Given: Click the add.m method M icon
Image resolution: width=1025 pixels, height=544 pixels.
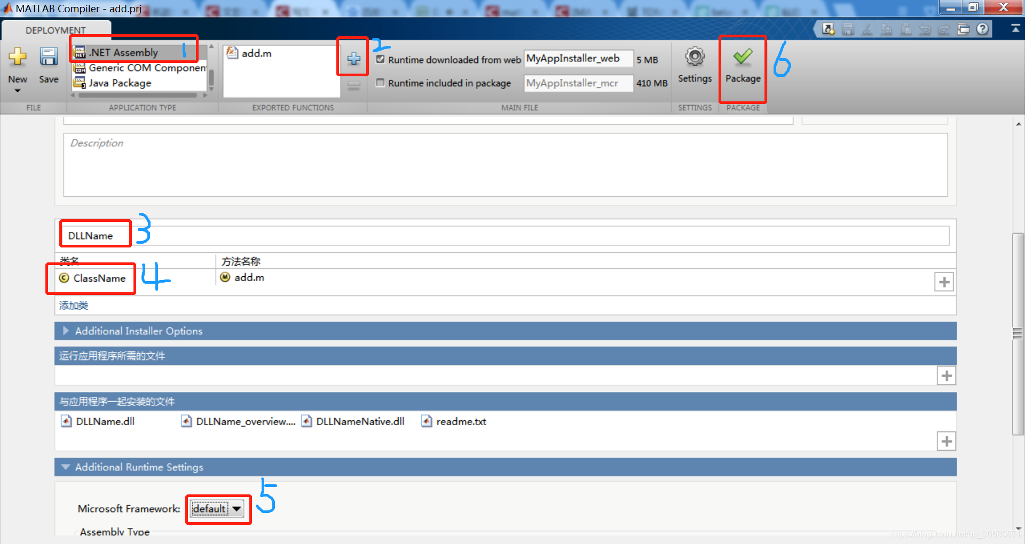Looking at the screenshot, I should click(x=225, y=277).
